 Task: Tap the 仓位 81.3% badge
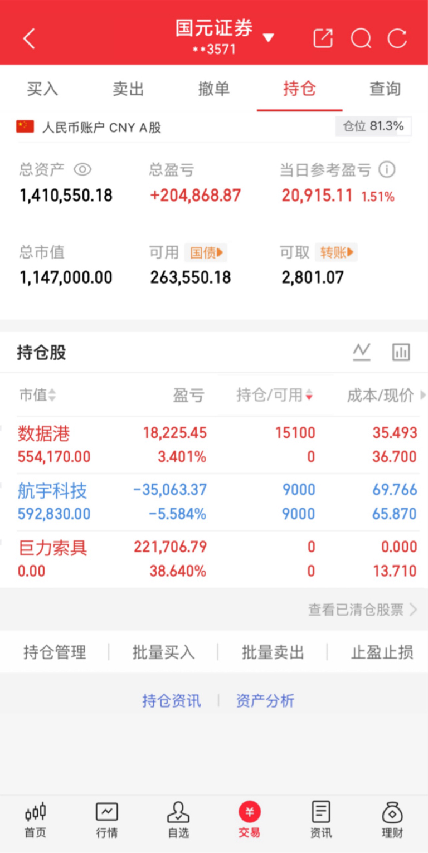coord(373,126)
